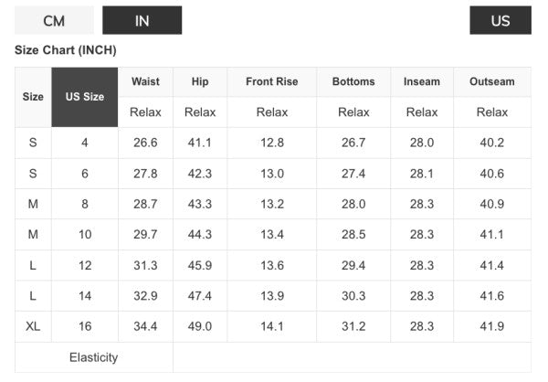This screenshot has height=382, width=548.
Task: Select US size 16 cell
Action: pos(85,326)
